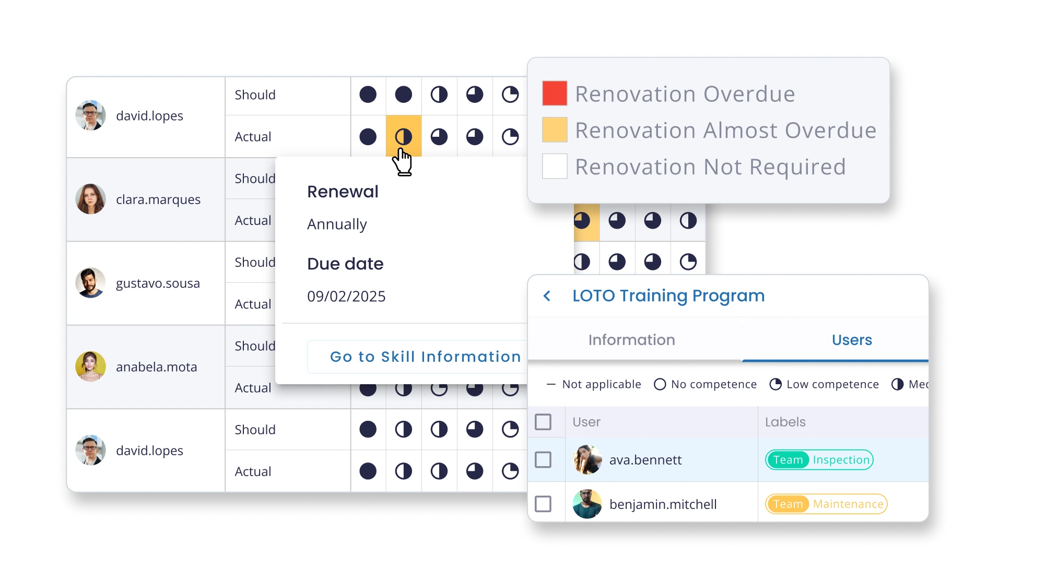The image size is (1046, 569).
Task: Toggle checkbox for ava.bennett user row
Action: click(546, 459)
